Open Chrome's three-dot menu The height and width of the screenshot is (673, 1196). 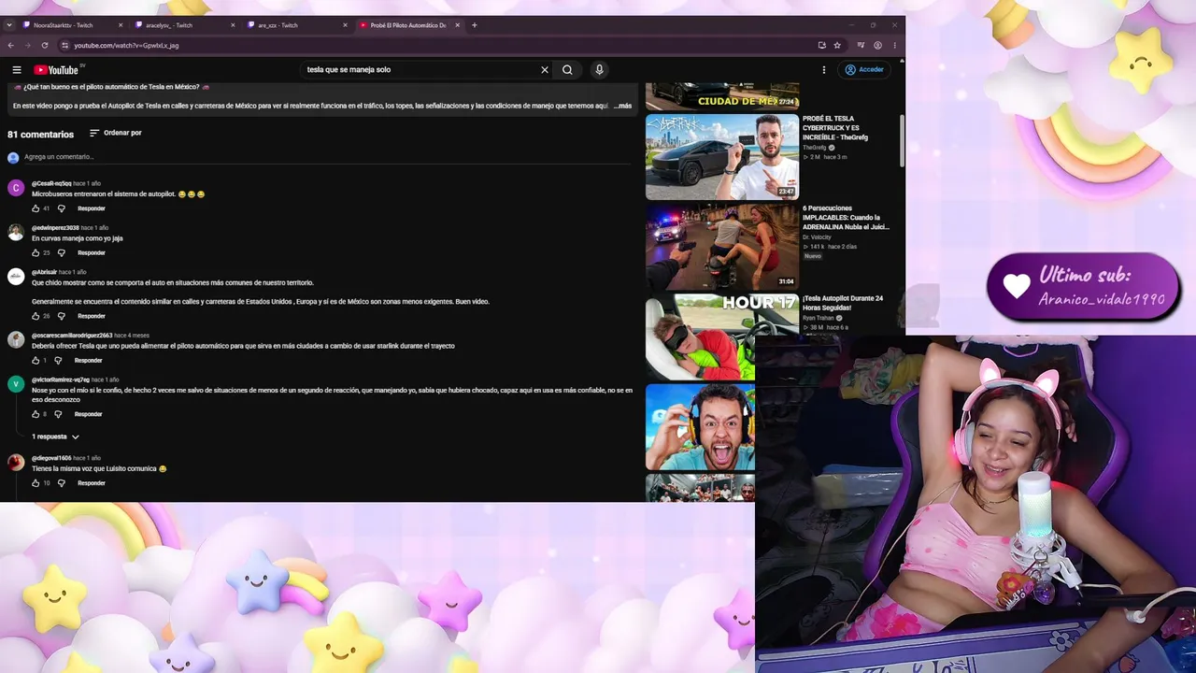pos(895,45)
